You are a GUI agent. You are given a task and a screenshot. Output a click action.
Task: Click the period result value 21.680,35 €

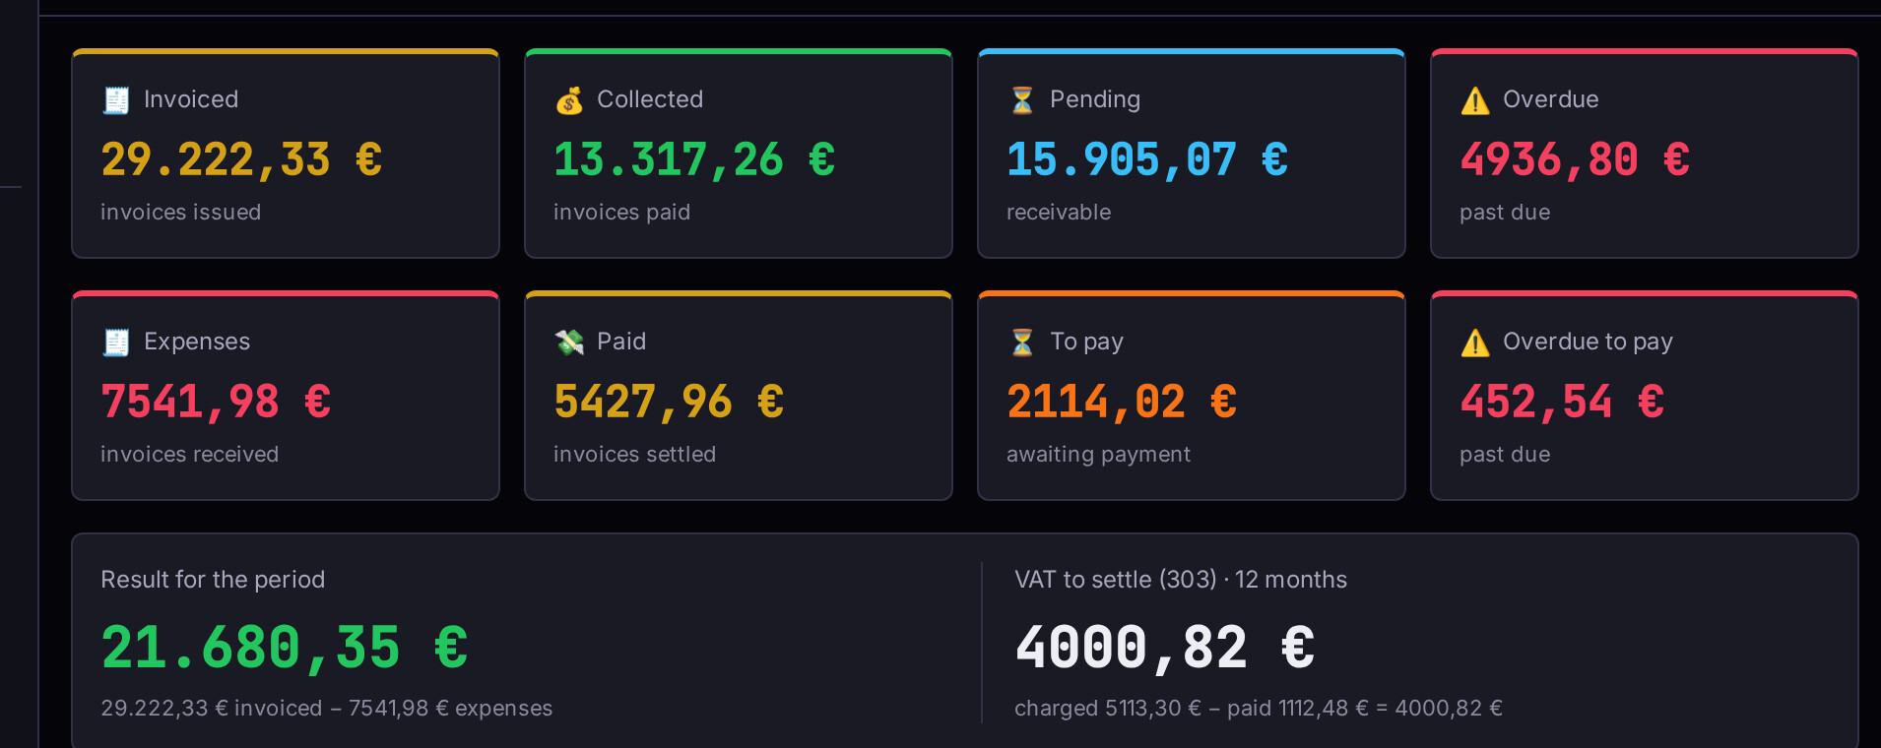285,648
